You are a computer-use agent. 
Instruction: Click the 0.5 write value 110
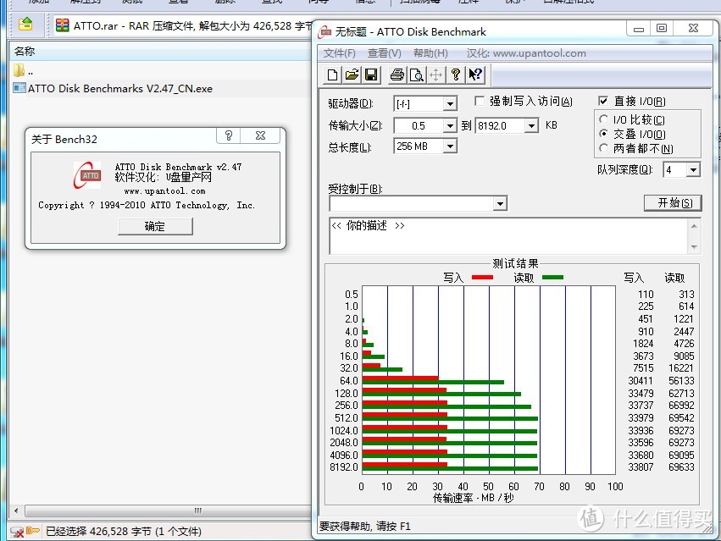point(646,294)
